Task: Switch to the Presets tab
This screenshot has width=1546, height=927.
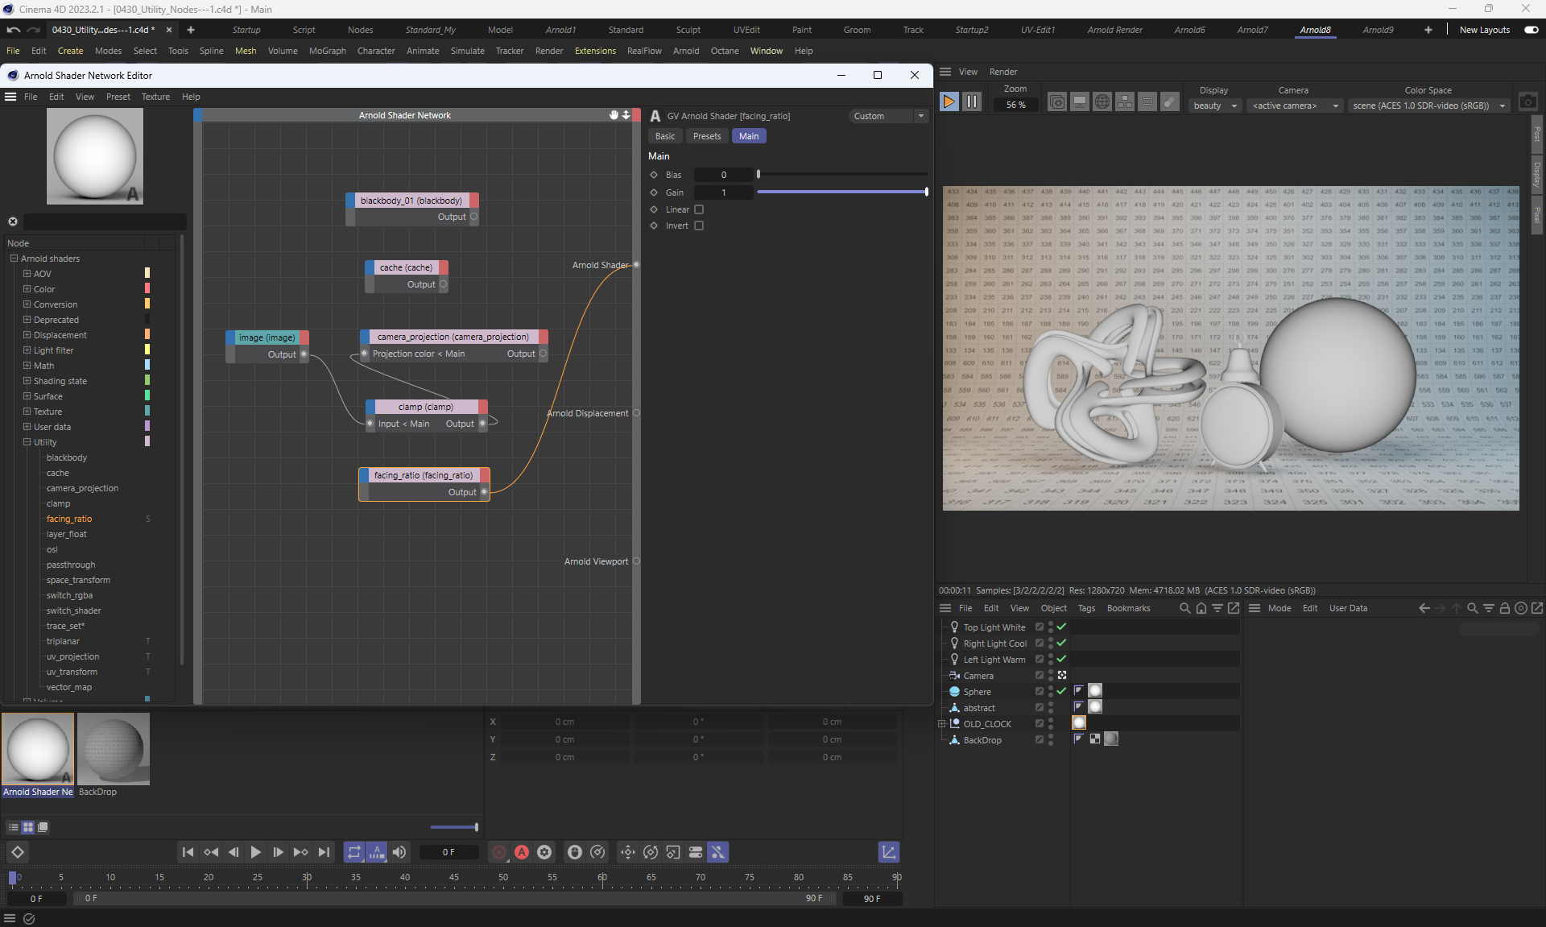Action: [x=706, y=136]
